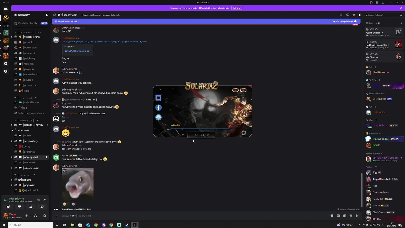Open the herni-chat channel

30,162
